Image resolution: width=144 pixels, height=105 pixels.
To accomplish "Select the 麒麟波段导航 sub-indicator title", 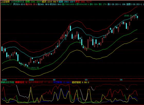I will [x=7, y=82].
